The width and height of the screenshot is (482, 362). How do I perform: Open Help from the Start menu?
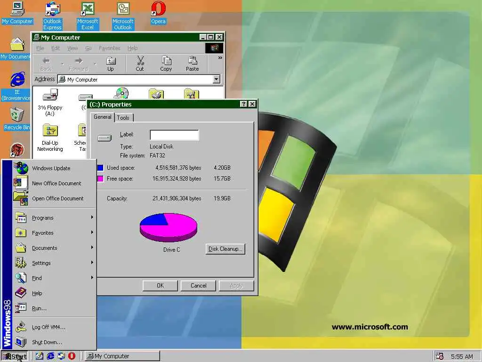[55, 293]
